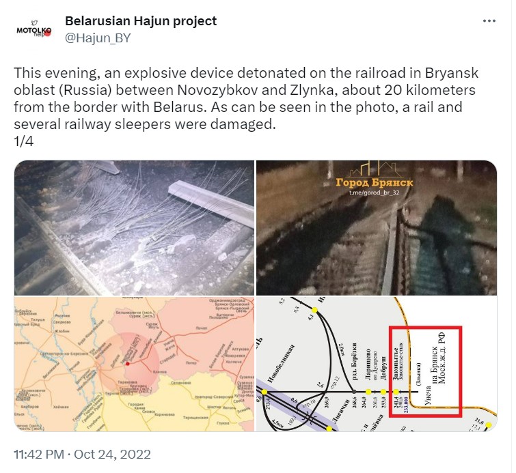Open Belarusian Hajun project profile name
The image size is (516, 473).
click(141, 21)
